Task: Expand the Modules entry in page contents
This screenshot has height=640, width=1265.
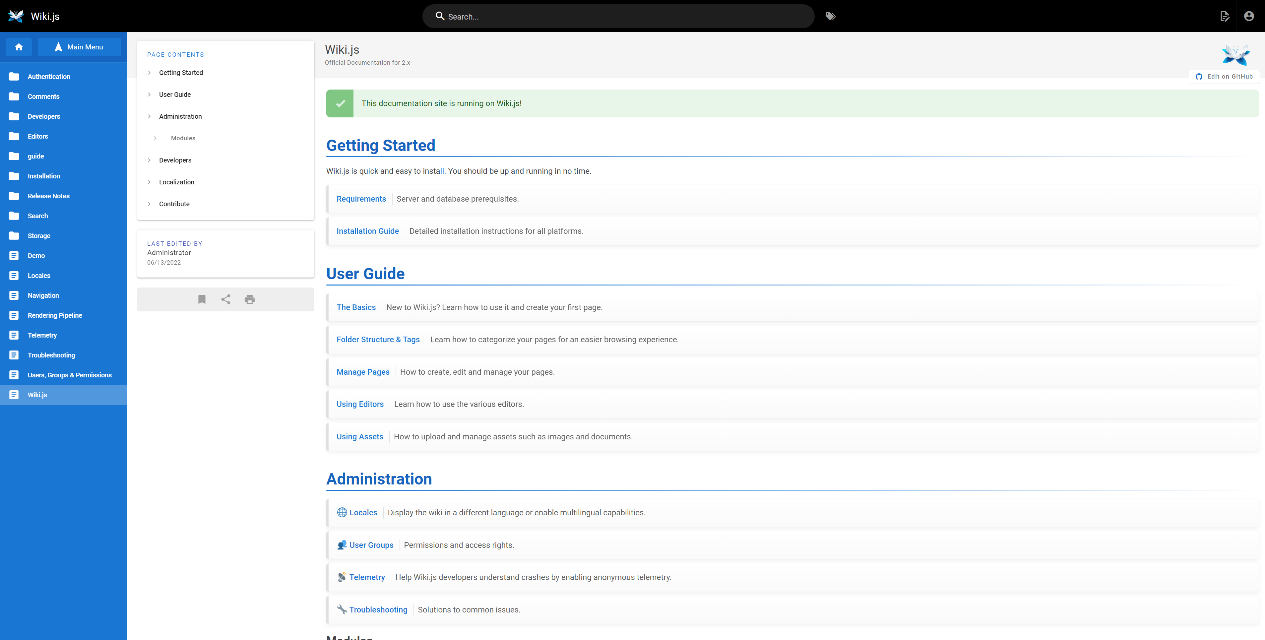Action: point(155,138)
